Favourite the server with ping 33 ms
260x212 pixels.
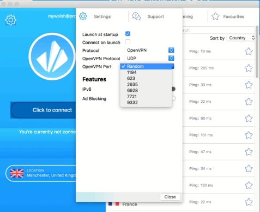coord(249,85)
